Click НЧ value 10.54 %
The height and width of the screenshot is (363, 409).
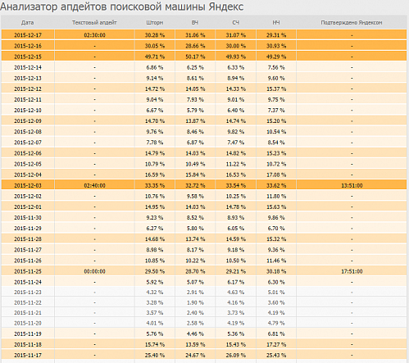[x=276, y=132]
